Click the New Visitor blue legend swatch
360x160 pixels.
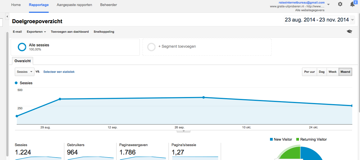[271, 139]
